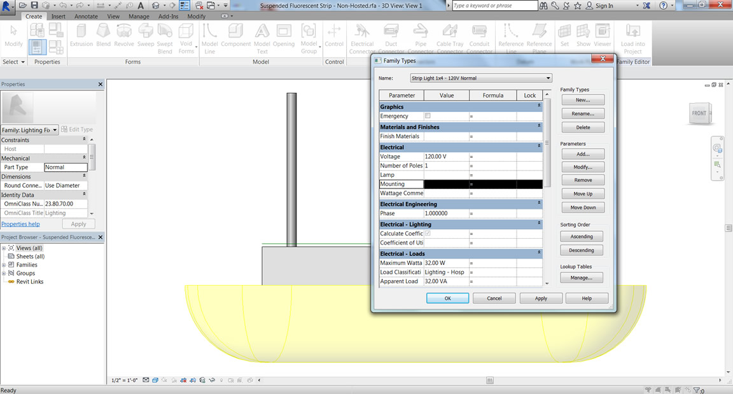Click the Electrical Connector tool
The height and width of the screenshot is (394, 733).
[362, 39]
